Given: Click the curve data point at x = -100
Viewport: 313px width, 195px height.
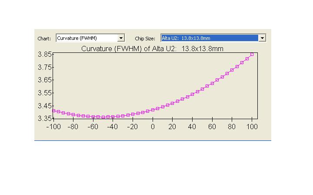Looking at the screenshot, I should 54,111.
